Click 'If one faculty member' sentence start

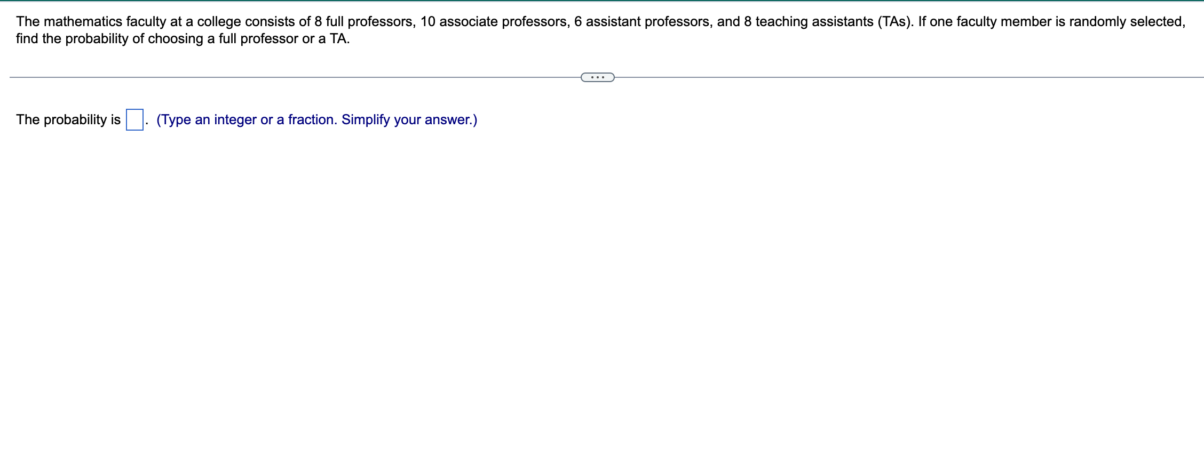pyautogui.click(x=985, y=22)
